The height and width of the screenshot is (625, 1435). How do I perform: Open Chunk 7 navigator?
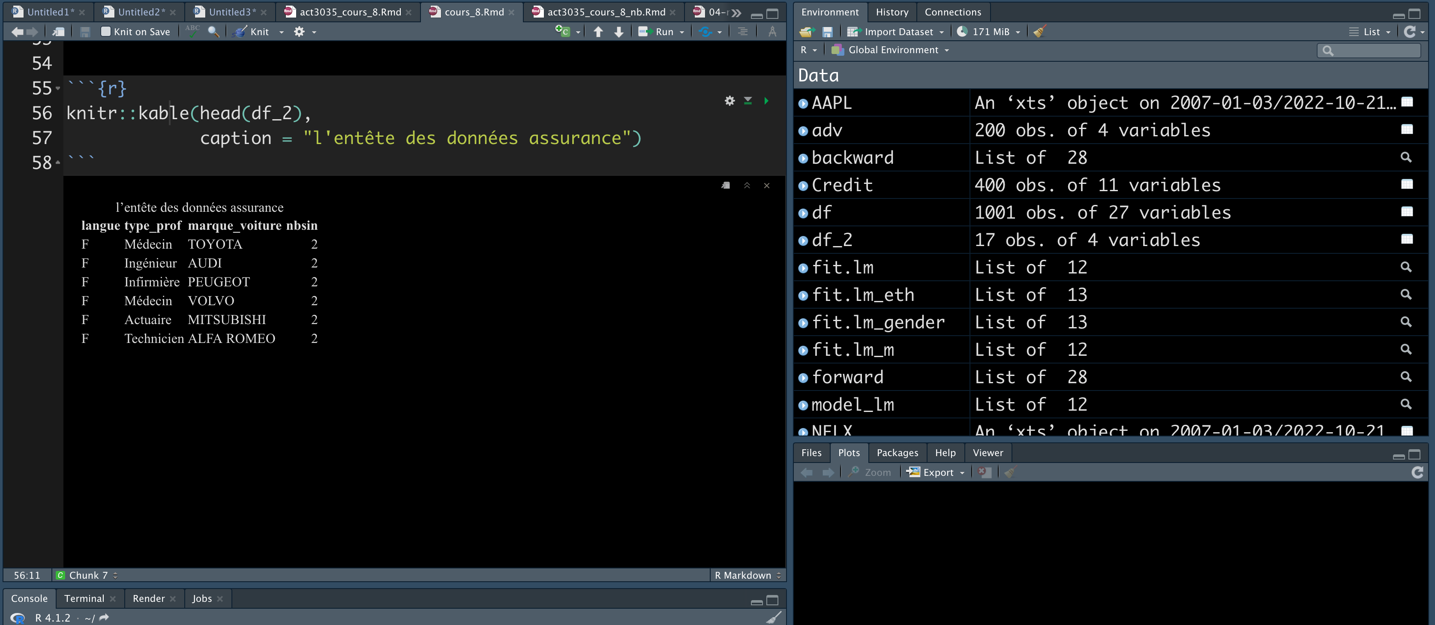point(87,575)
